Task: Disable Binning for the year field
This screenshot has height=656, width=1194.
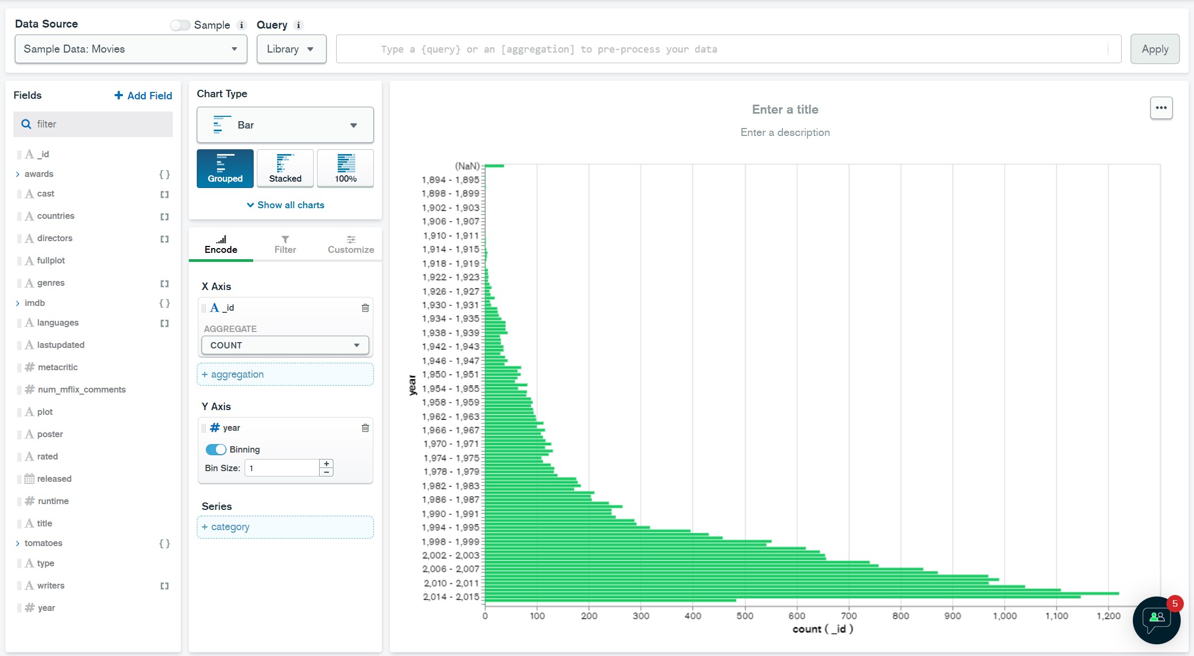Action: point(216,449)
